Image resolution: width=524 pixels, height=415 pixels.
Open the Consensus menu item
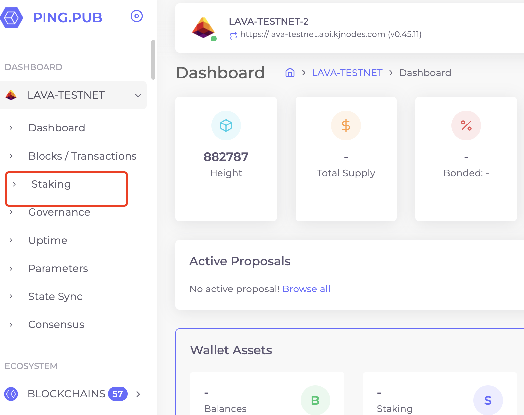pyautogui.click(x=56, y=324)
